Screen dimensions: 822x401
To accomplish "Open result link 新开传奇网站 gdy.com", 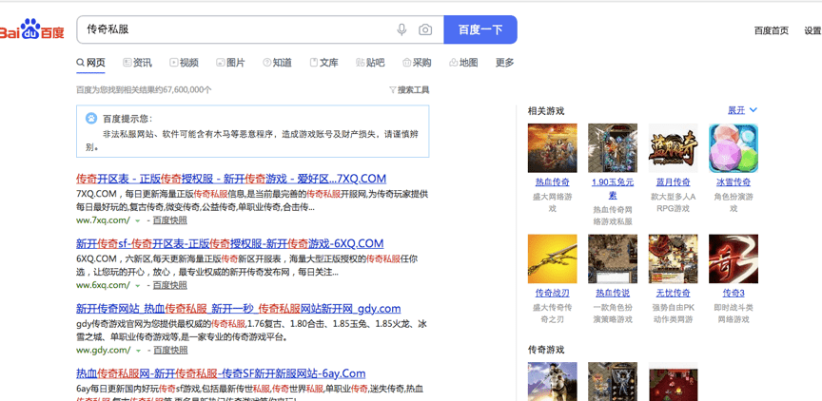I will click(239, 308).
